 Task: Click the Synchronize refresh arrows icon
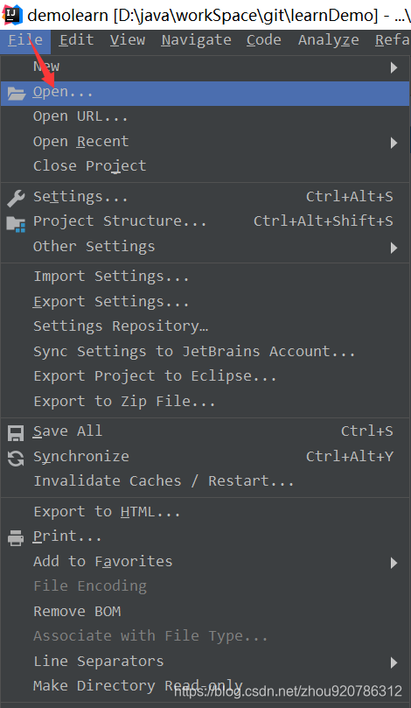pyautogui.click(x=17, y=459)
